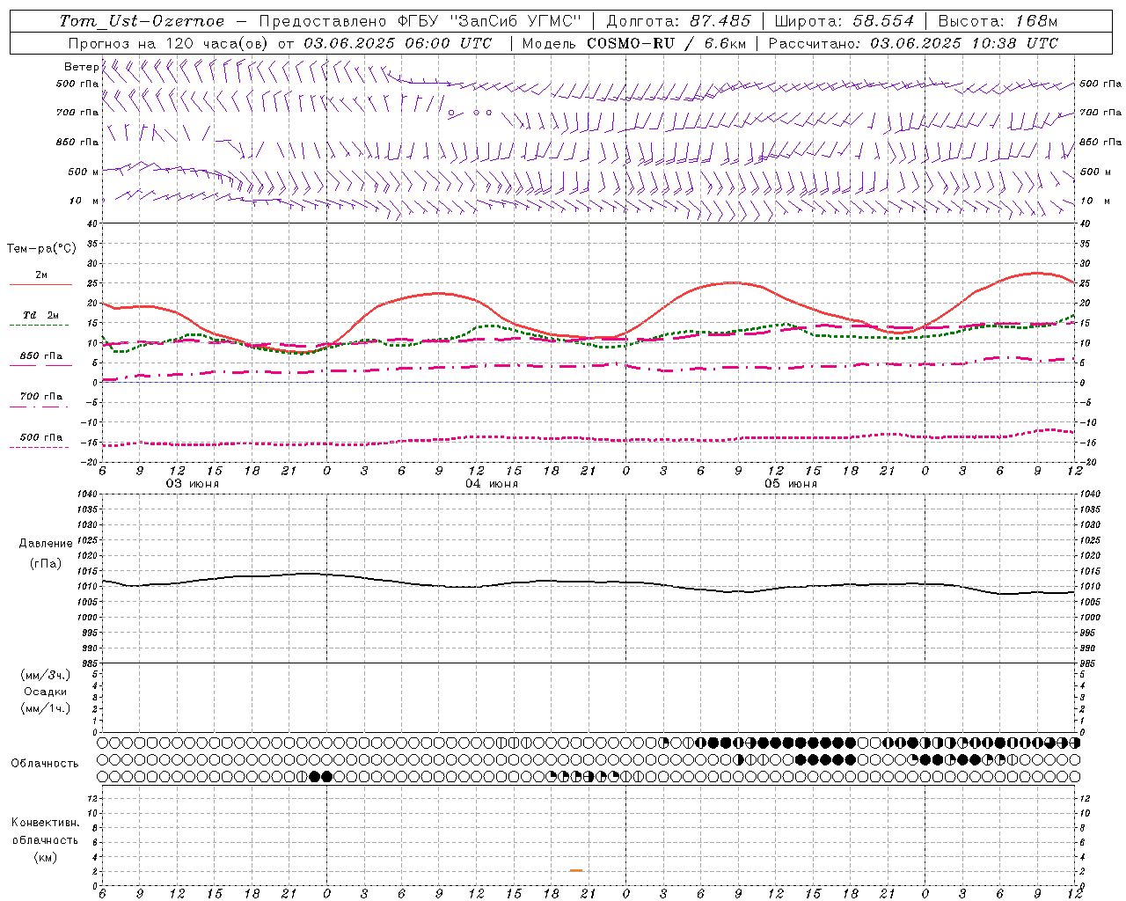Viewport: 1126px width, 901px height.
Task: Click the Облачность cloud cover label
Action: (45, 764)
